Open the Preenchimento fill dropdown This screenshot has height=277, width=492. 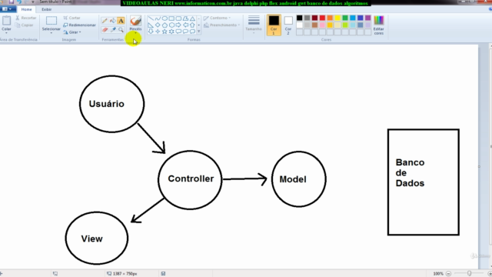[x=222, y=25]
